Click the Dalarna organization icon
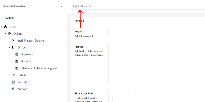Screen dimensions: 205x102 (x=9, y=34)
